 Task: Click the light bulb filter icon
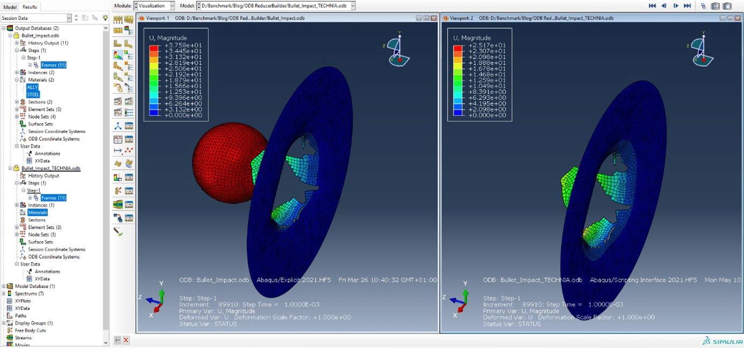pyautogui.click(x=105, y=18)
